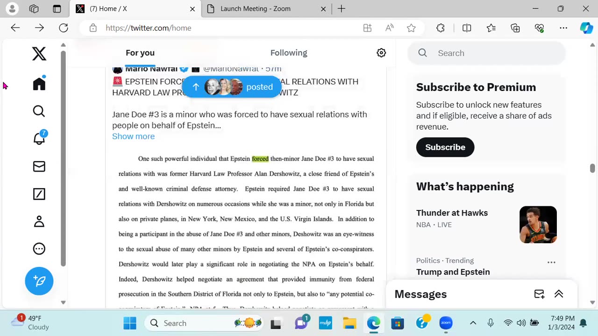Open the Edge browser taskbar icon
This screenshot has height=336, width=598.
pos(373,323)
